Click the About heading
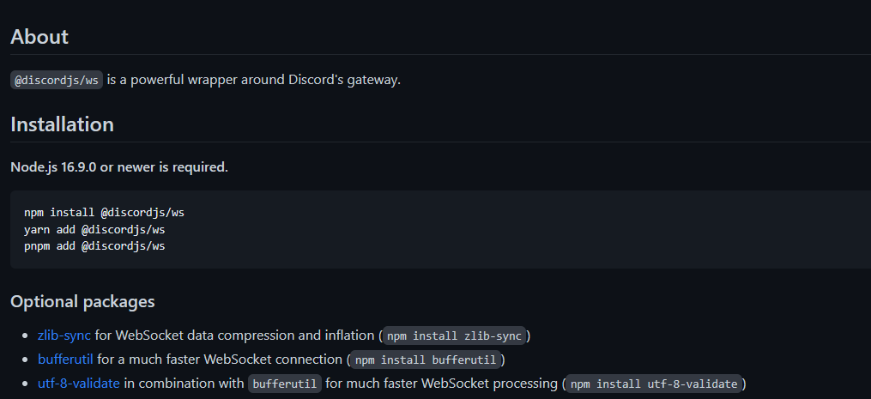 point(39,37)
